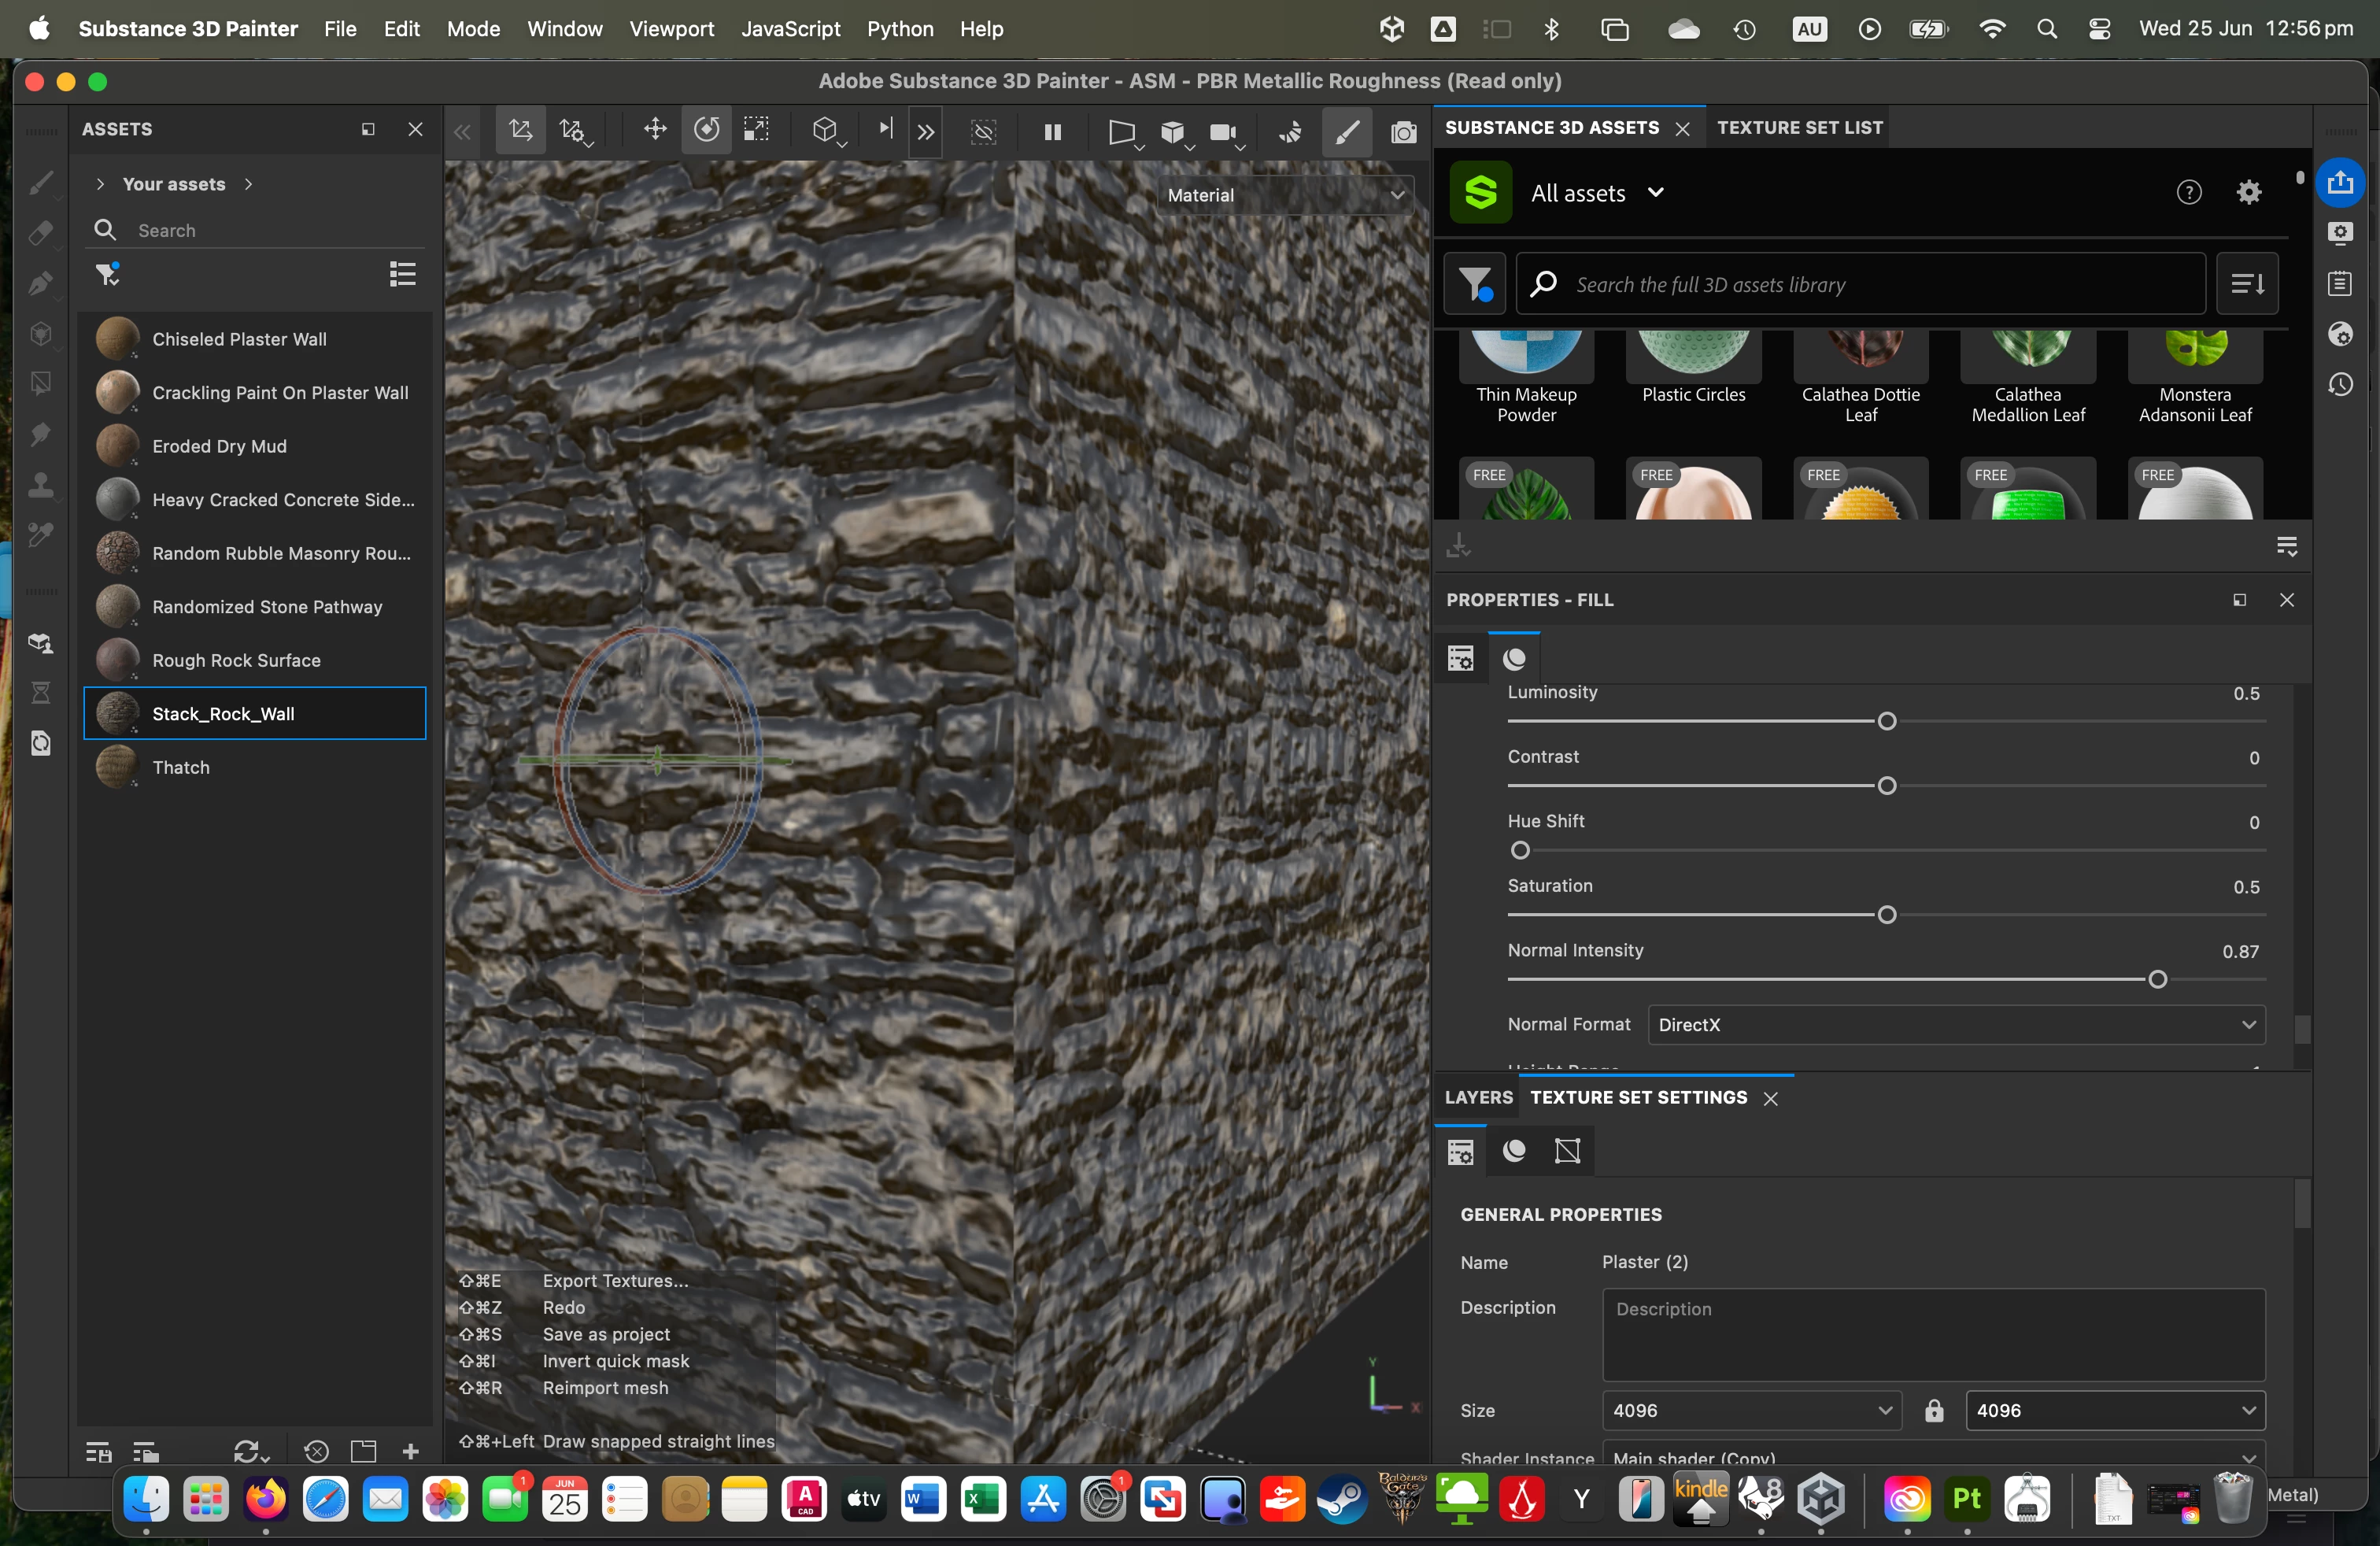Select the scale manipulator tool
The image size is (2380, 1546).
756,130
